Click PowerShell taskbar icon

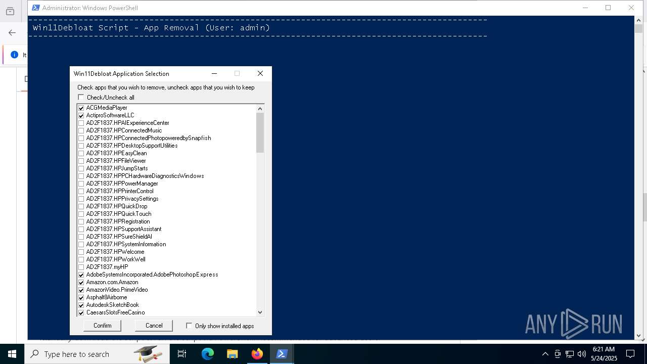pos(282,354)
